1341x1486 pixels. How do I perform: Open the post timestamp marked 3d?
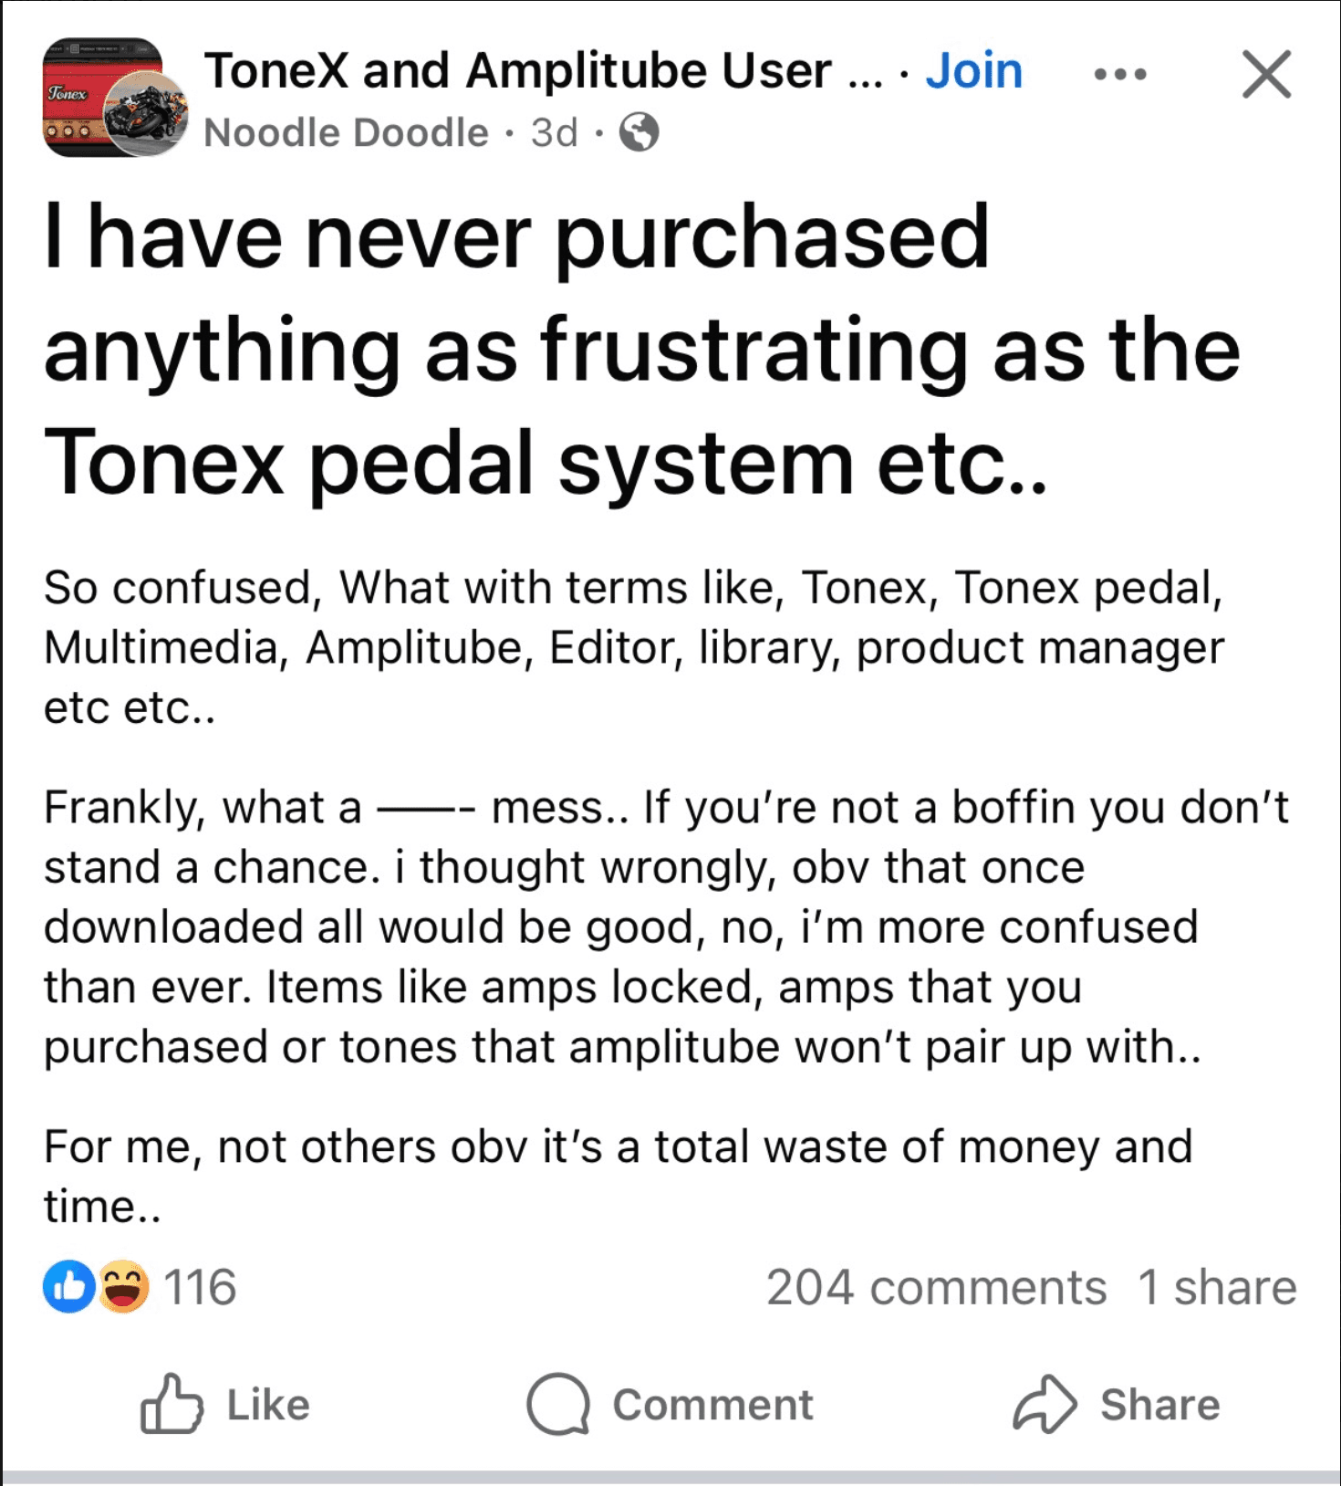[x=554, y=132]
